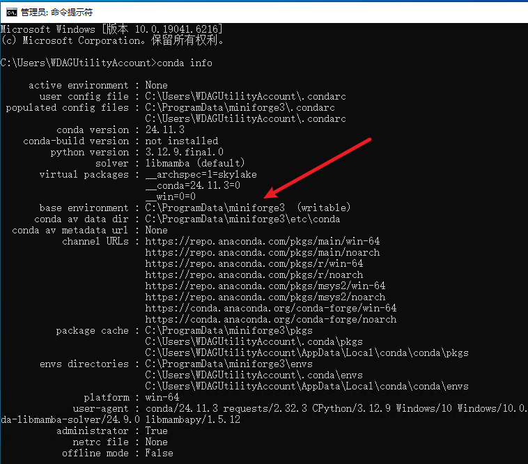The height and width of the screenshot is (464, 528).
Task: Click the conda av metadata url value 'None'
Action: 156,230
